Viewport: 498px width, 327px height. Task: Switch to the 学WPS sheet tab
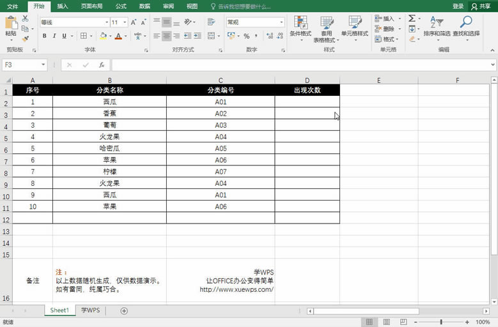[91, 310]
